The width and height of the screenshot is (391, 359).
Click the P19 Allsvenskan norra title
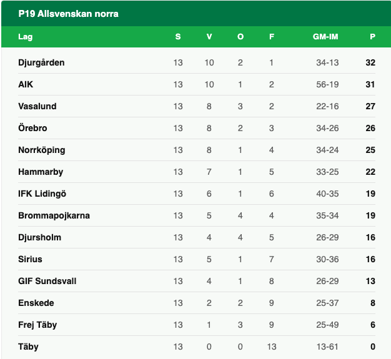68,13
